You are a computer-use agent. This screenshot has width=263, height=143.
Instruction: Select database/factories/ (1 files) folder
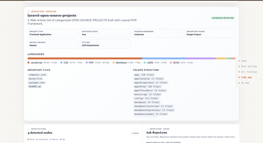click(153, 106)
